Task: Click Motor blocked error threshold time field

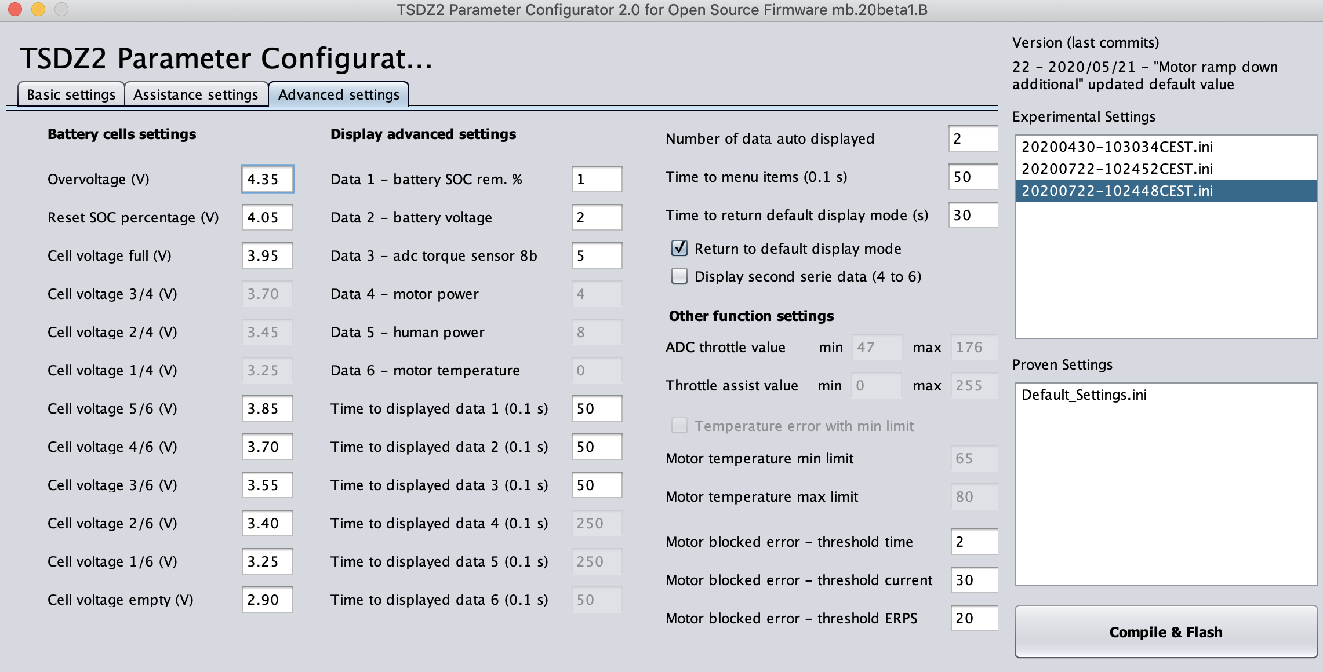Action: point(975,542)
